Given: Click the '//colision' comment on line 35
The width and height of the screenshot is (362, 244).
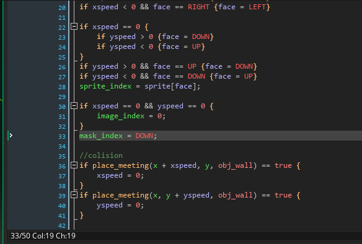Looking at the screenshot, I should click(x=101, y=155).
